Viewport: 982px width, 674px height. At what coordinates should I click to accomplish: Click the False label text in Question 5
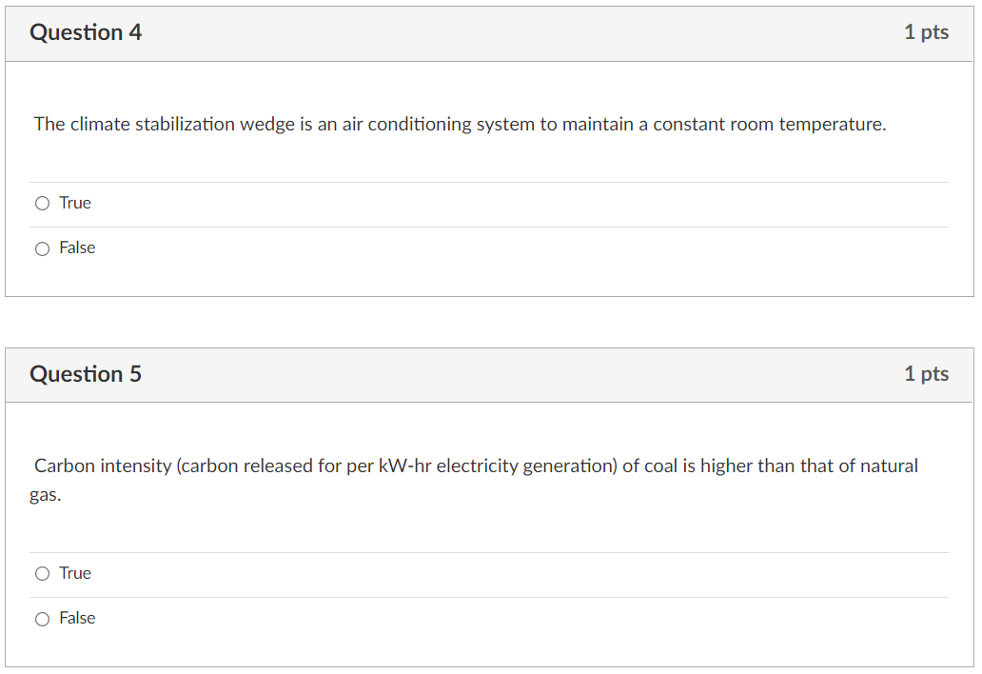tap(77, 618)
